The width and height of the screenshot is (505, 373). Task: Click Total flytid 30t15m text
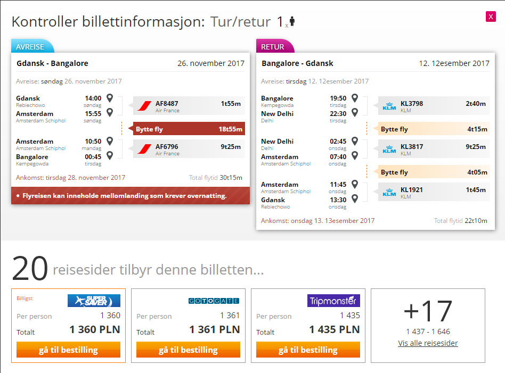tap(215, 178)
